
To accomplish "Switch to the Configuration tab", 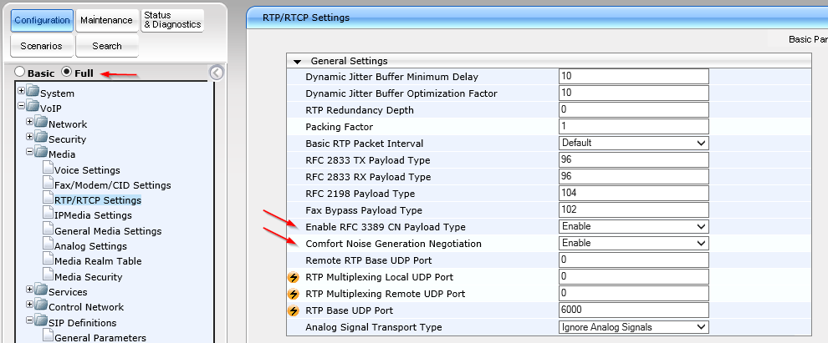I will coord(43,21).
